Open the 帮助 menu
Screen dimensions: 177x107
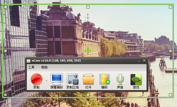44,67
